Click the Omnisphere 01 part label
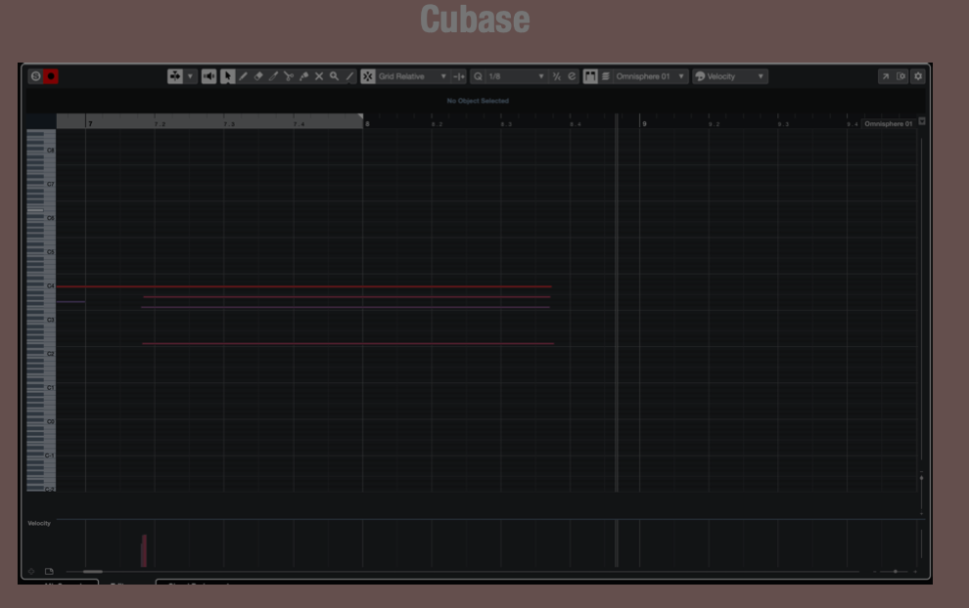The width and height of the screenshot is (969, 608). 888,123
